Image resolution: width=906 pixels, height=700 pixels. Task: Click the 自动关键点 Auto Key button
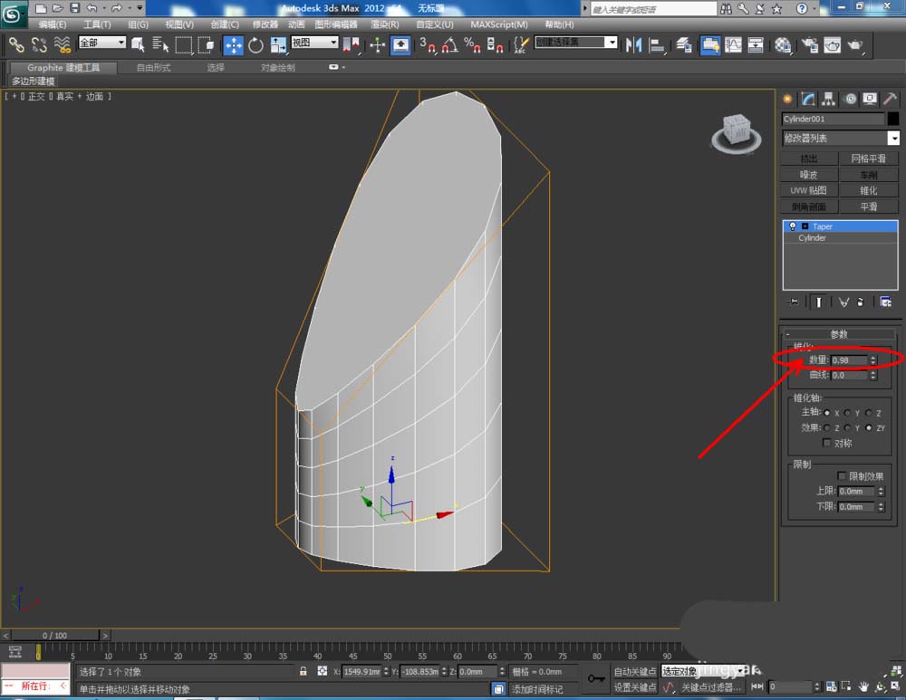pyautogui.click(x=634, y=672)
